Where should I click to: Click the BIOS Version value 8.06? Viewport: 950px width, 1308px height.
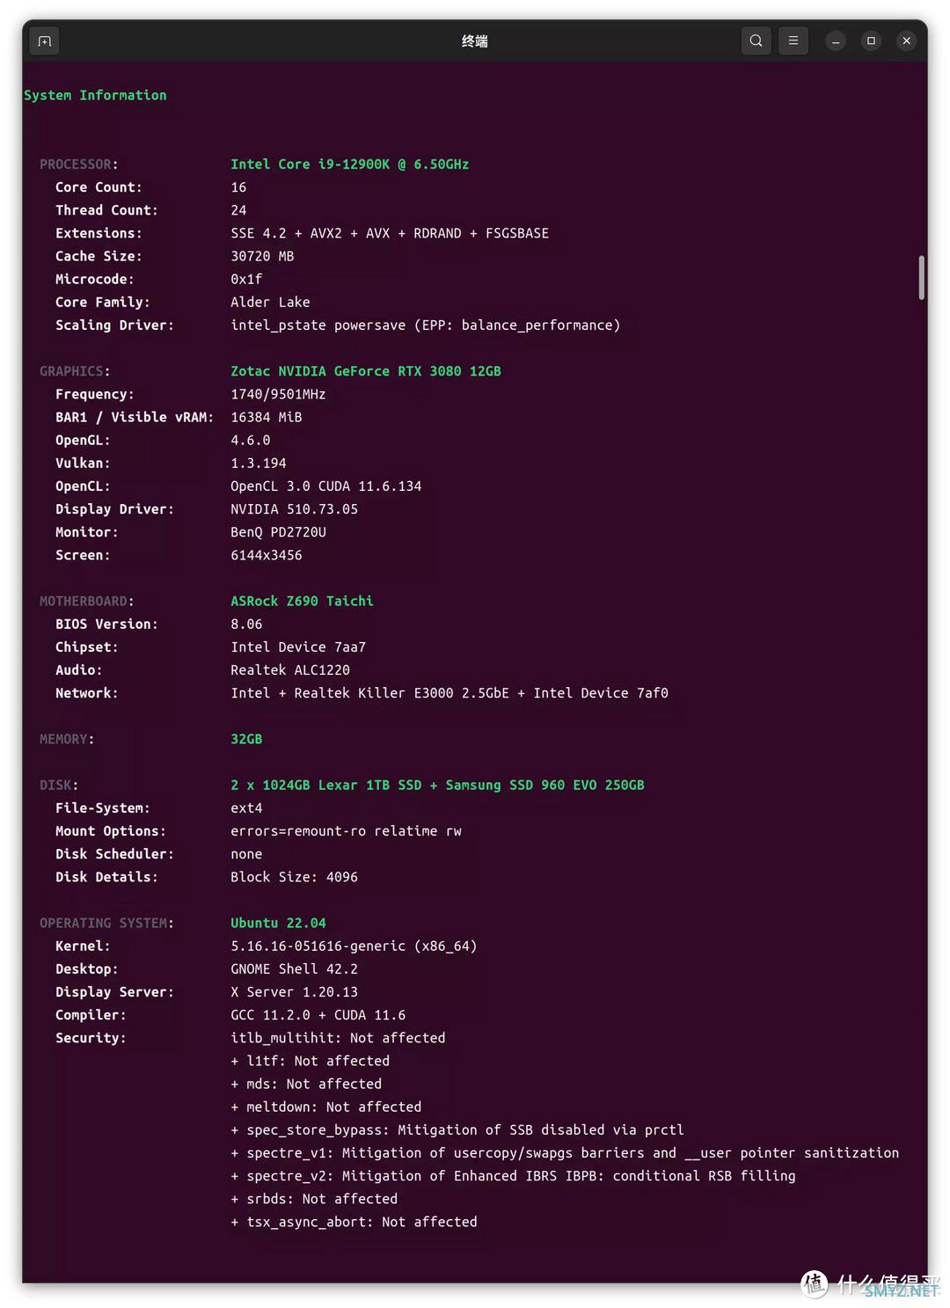246,624
